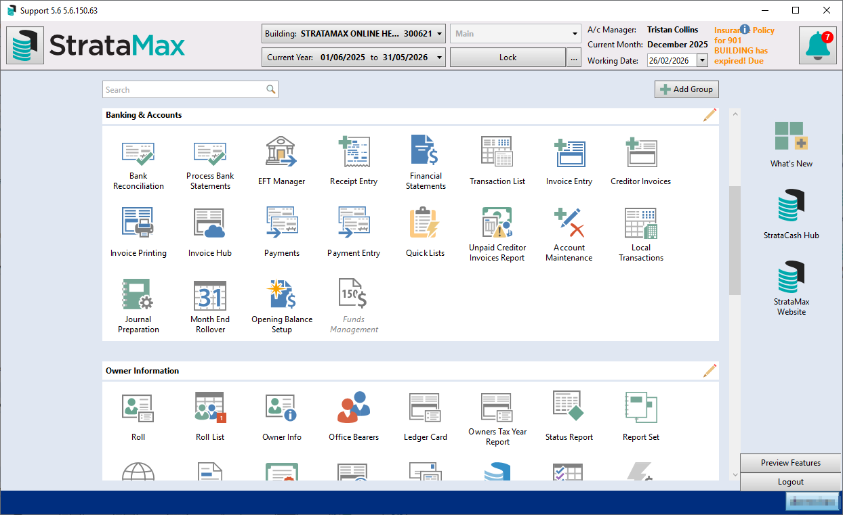Image resolution: width=843 pixels, height=515 pixels.
Task: Click into the Search field
Action: tap(183, 89)
